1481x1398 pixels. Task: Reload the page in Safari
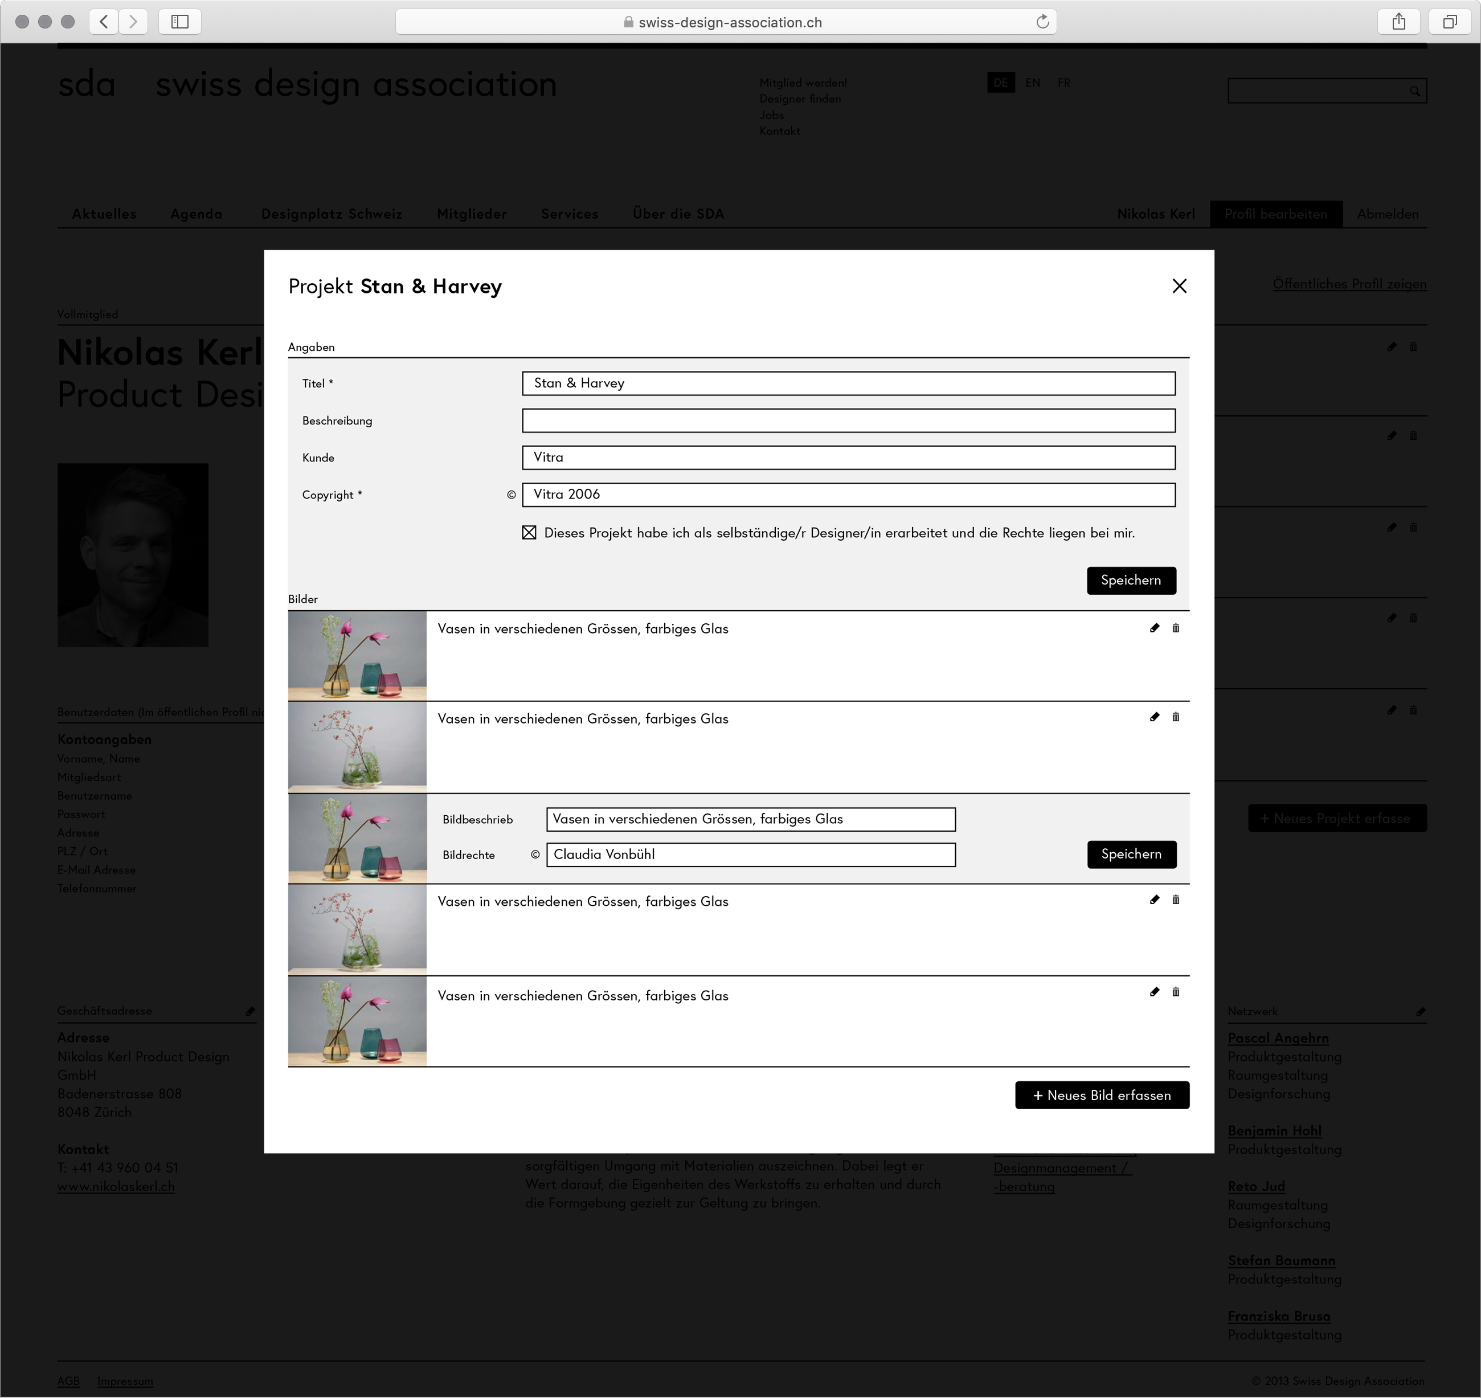[x=1042, y=22]
